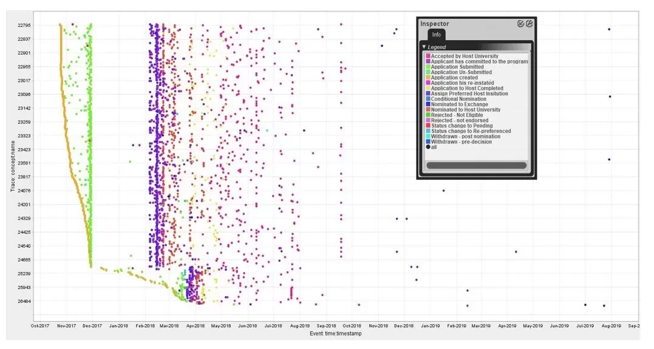Select the 'Withdrawn - post nomination' cyan swatch
The image size is (654, 349).
click(x=428, y=137)
